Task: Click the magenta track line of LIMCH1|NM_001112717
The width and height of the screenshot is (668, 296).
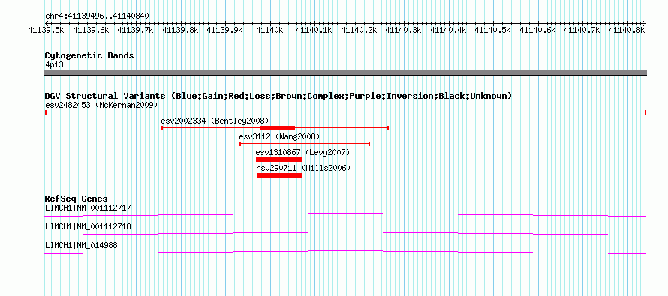Action: click(345, 215)
